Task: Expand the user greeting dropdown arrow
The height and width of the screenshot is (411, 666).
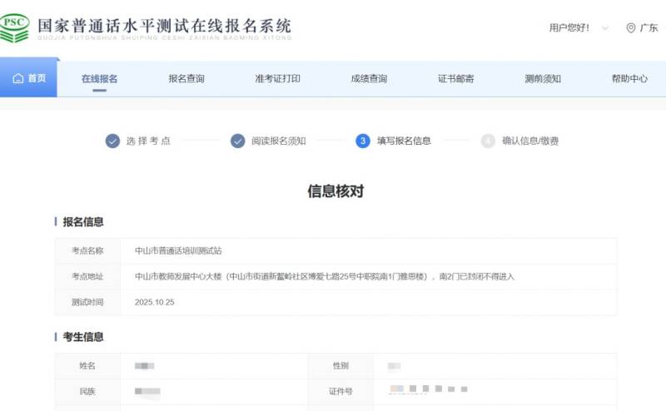Action: tap(605, 28)
